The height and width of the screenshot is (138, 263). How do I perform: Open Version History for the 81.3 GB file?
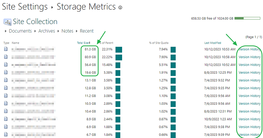click(249, 49)
